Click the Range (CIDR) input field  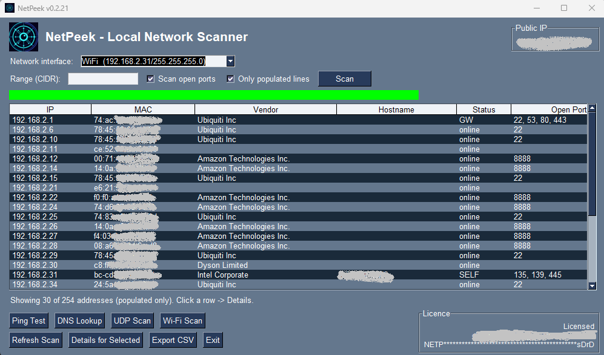point(103,79)
